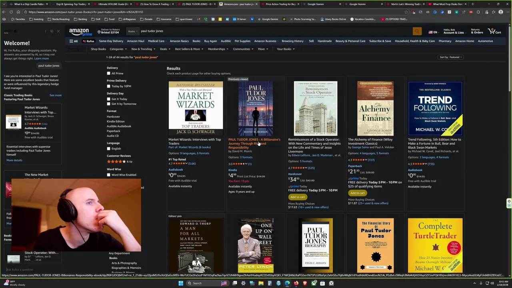Open the Amazon Haul nav link
This screenshot has width=512, height=288.
[136, 41]
